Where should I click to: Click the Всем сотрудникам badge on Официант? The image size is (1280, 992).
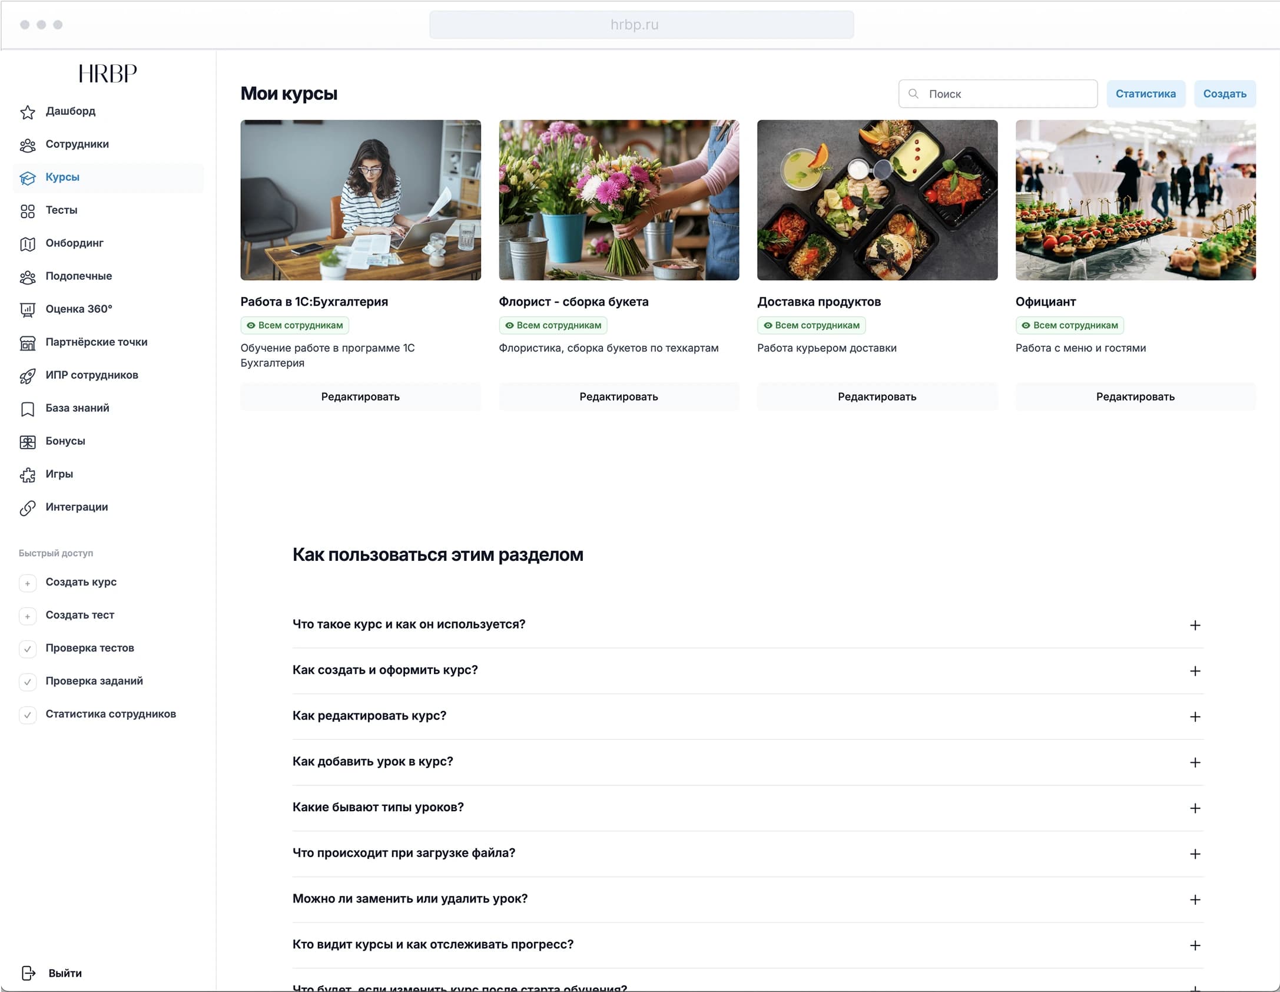[1069, 325]
